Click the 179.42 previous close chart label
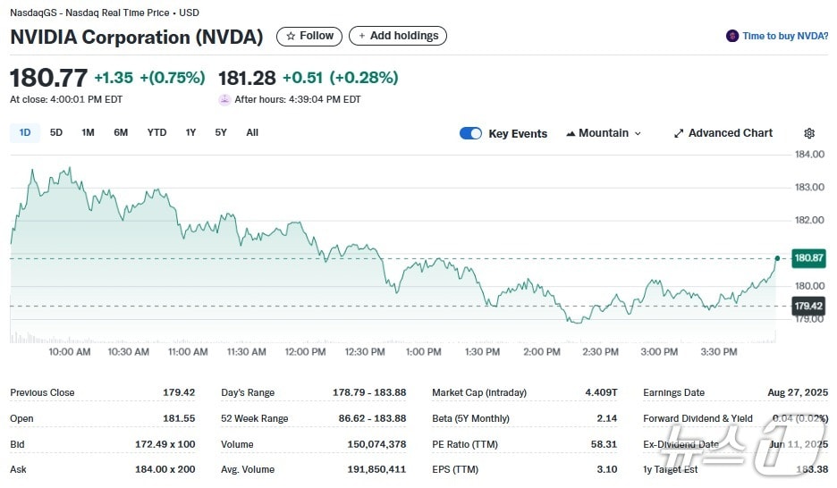Viewport: 837px width, 488px height. [x=808, y=307]
